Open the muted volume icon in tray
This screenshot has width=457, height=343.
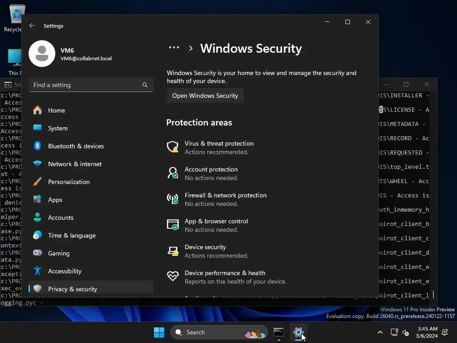(x=405, y=332)
